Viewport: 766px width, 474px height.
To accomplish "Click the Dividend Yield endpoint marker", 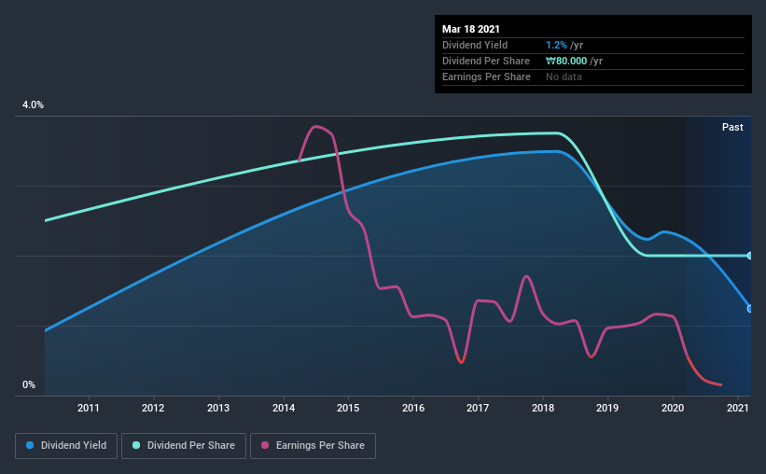I will pyautogui.click(x=749, y=309).
